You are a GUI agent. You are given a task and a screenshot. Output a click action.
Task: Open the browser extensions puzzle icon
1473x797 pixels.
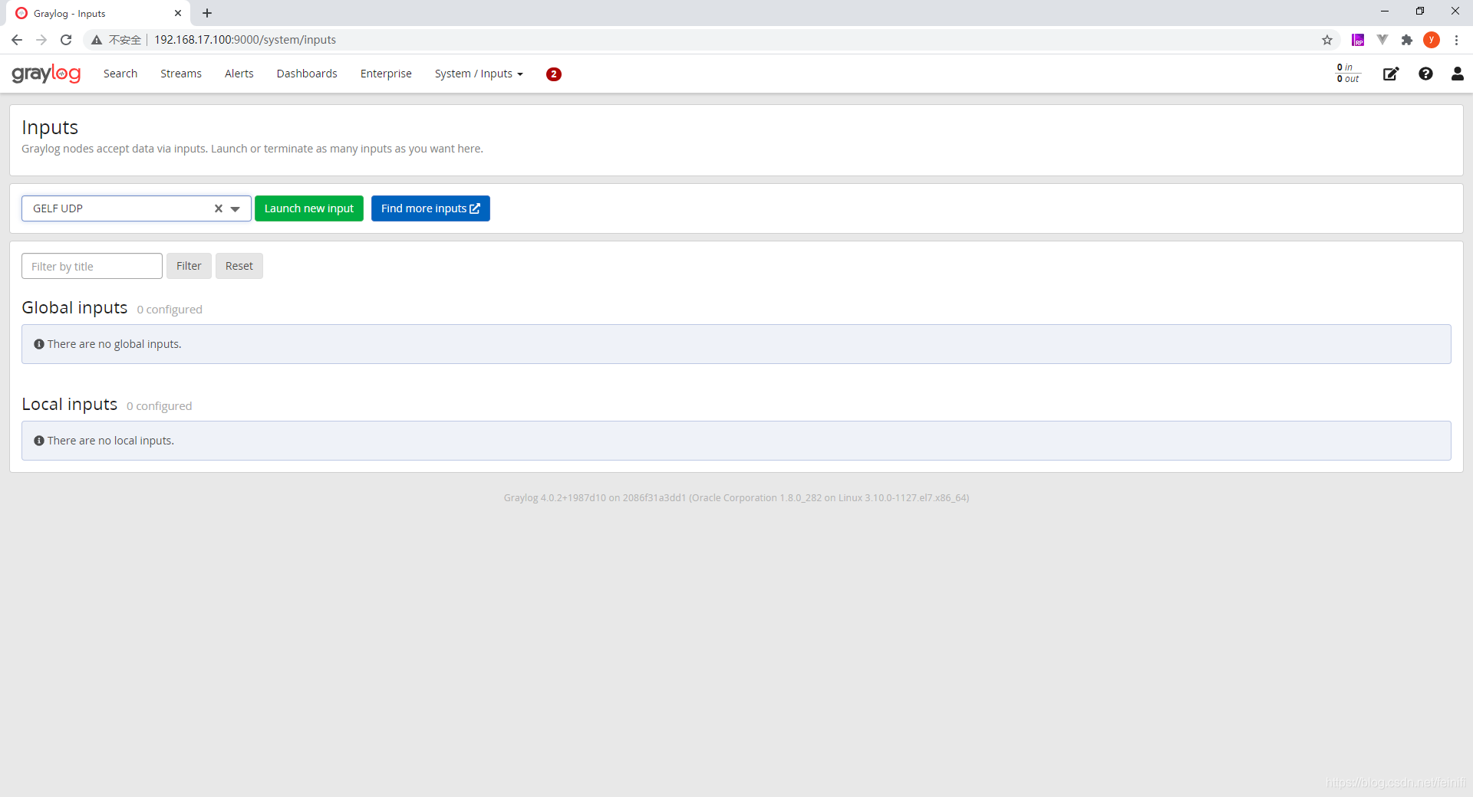click(x=1407, y=40)
